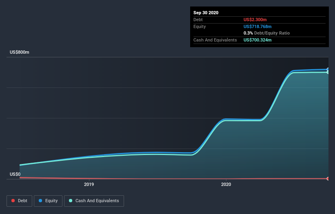Screen dimensions: 335x214
Task: Click the US$718.768m equity value
Action: [257, 26]
